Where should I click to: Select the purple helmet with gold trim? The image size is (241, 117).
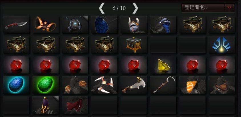(x=46, y=105)
